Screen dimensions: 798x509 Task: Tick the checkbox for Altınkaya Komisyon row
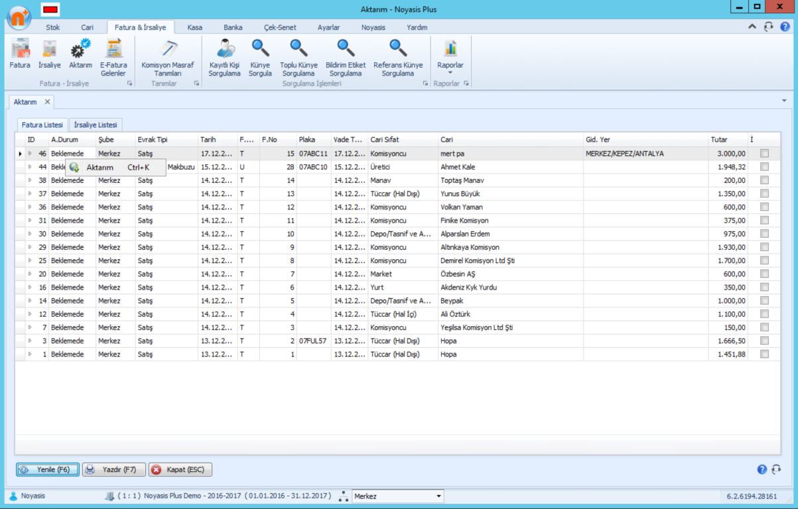click(x=764, y=247)
